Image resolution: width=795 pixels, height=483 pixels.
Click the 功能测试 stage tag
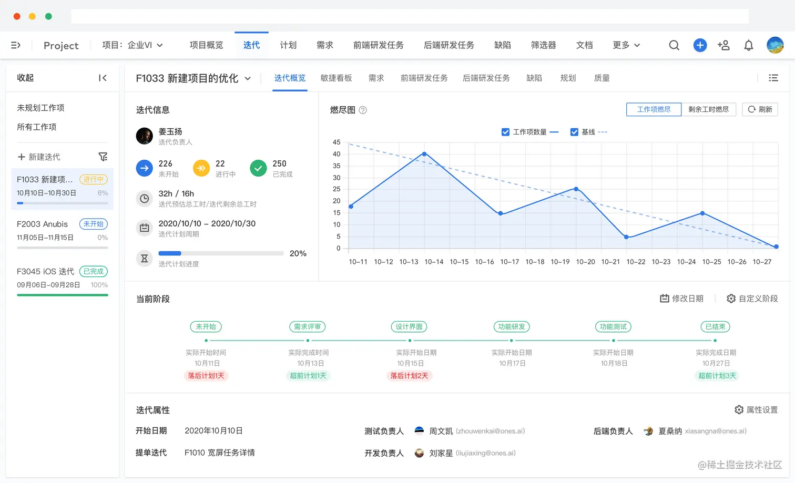coord(614,327)
